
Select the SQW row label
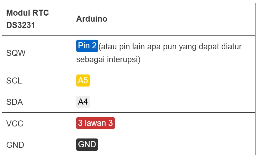[x=16, y=53]
